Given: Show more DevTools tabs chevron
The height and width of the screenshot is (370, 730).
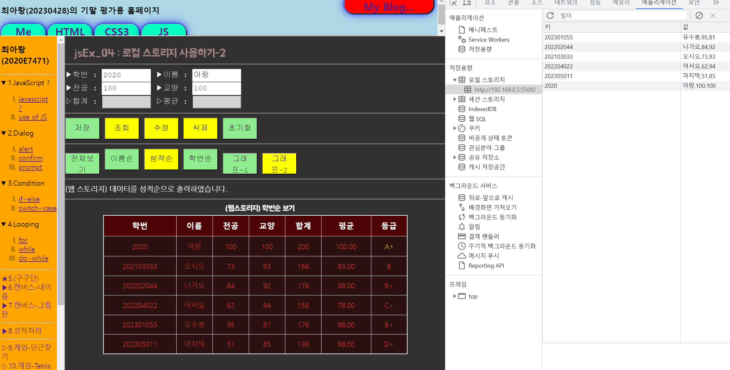Looking at the screenshot, I should (716, 3).
